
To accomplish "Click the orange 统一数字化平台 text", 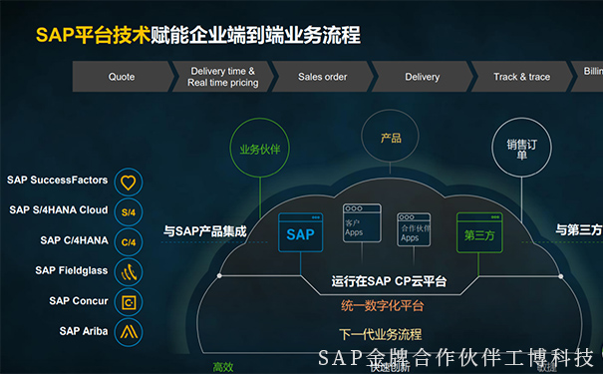I will coord(383,306).
